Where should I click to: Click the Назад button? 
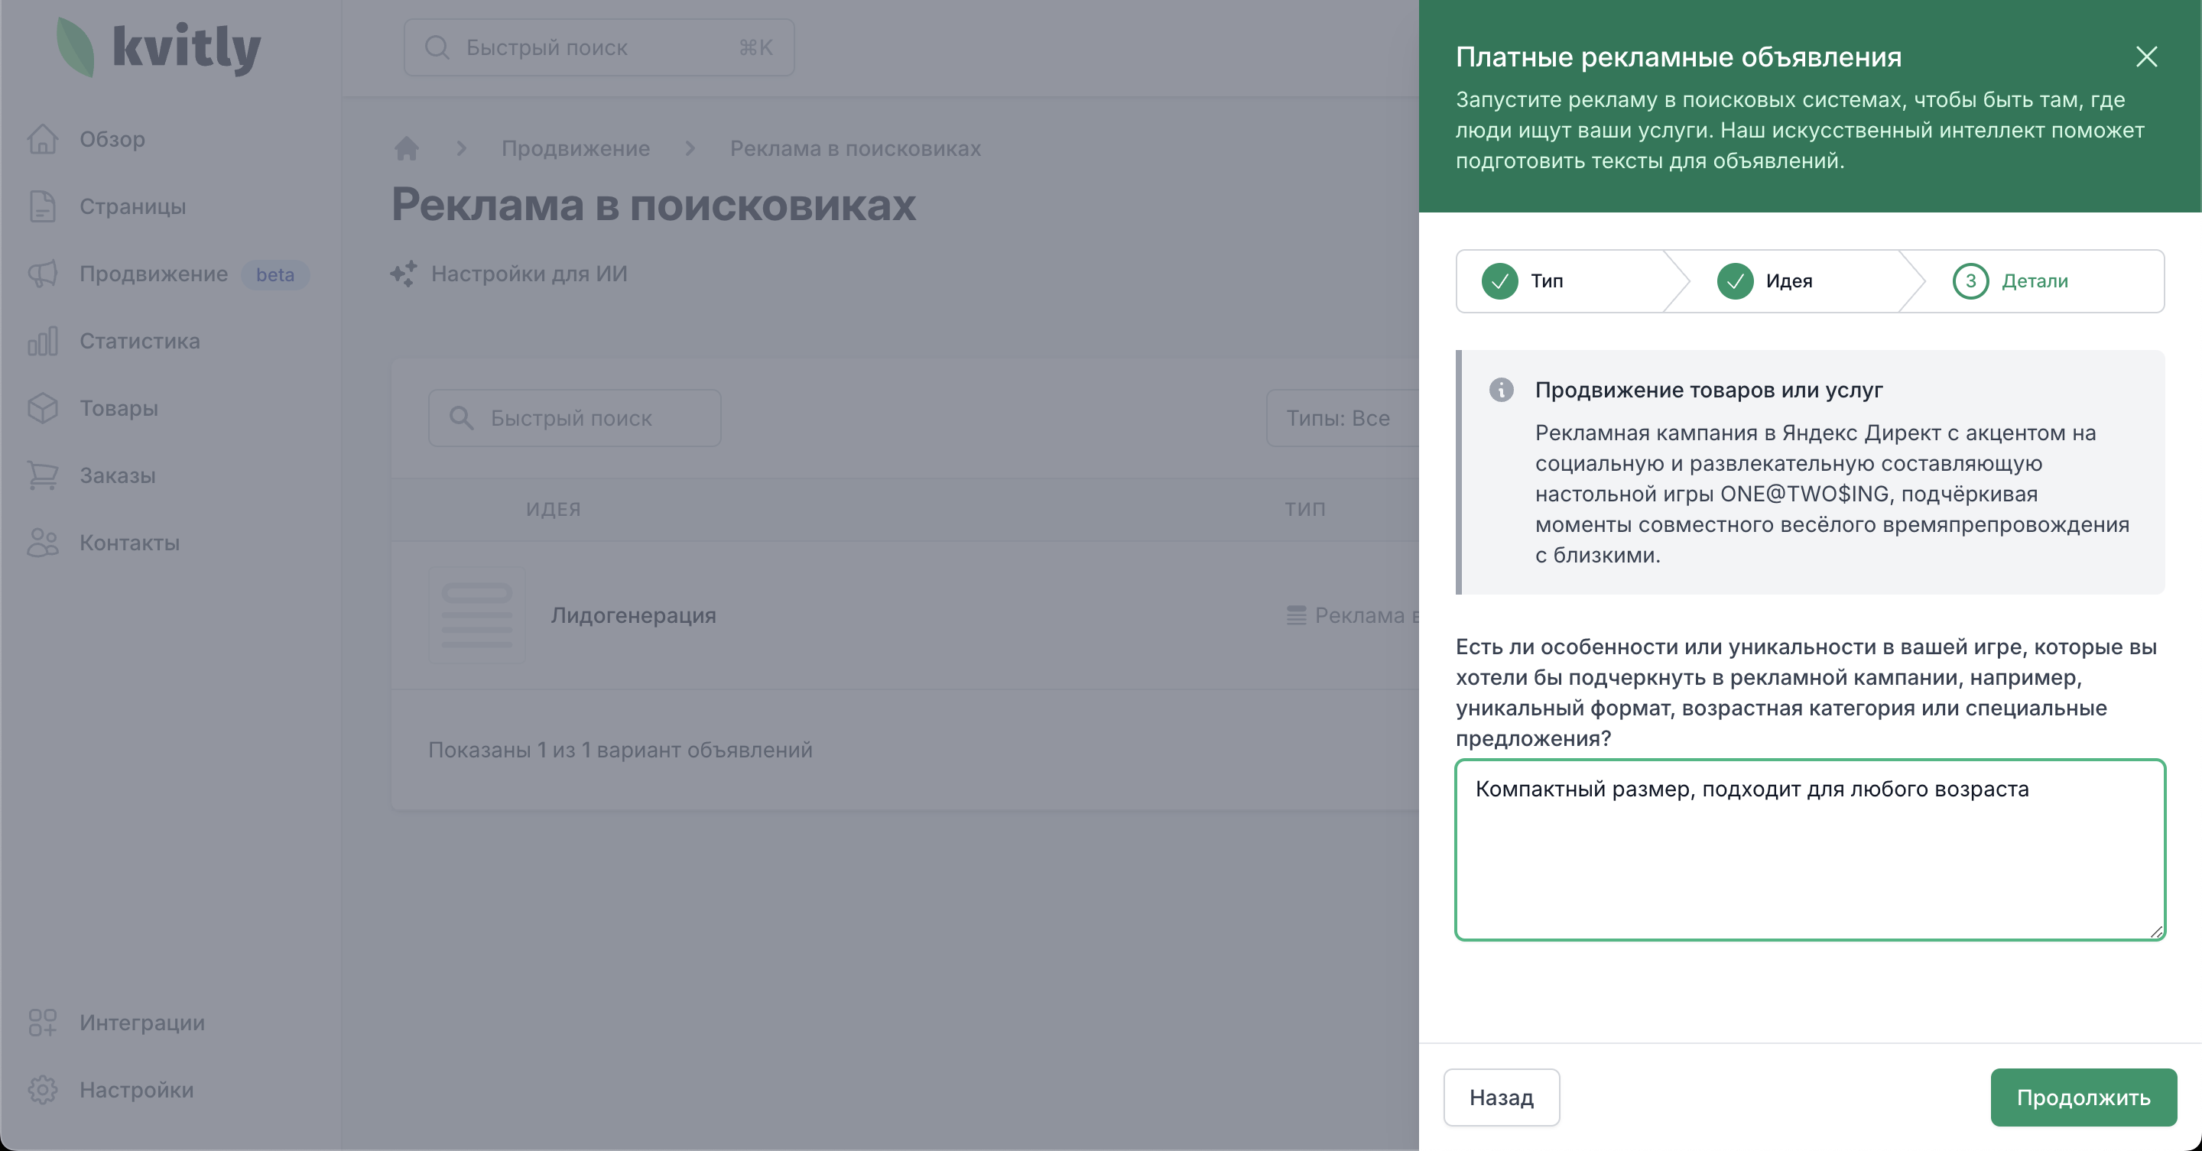click(x=1501, y=1098)
